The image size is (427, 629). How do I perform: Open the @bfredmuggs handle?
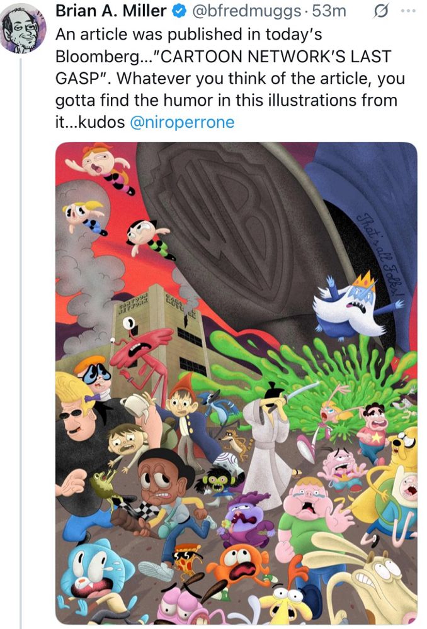[x=241, y=10]
